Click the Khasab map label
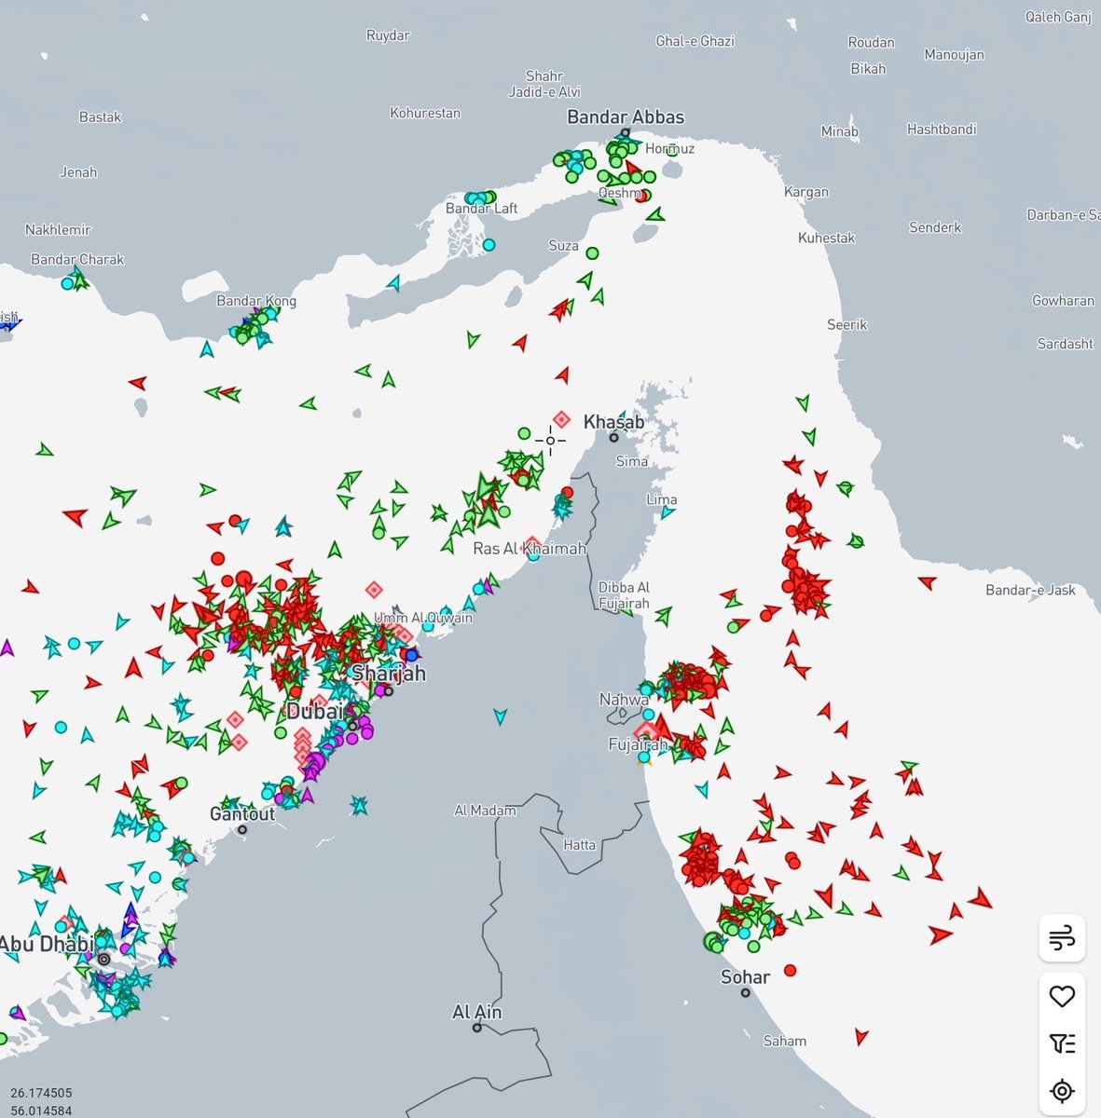This screenshot has width=1101, height=1118. [613, 422]
